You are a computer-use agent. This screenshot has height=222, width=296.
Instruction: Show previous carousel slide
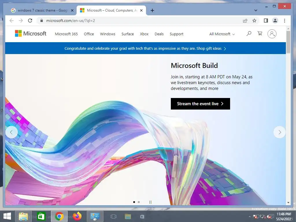pos(12,132)
